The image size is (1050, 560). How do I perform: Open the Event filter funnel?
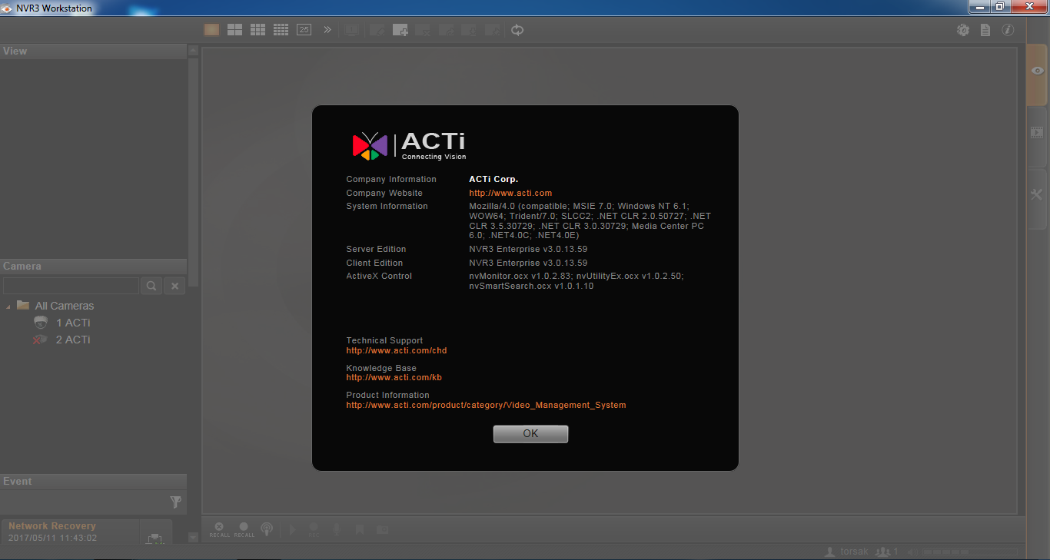(x=175, y=501)
